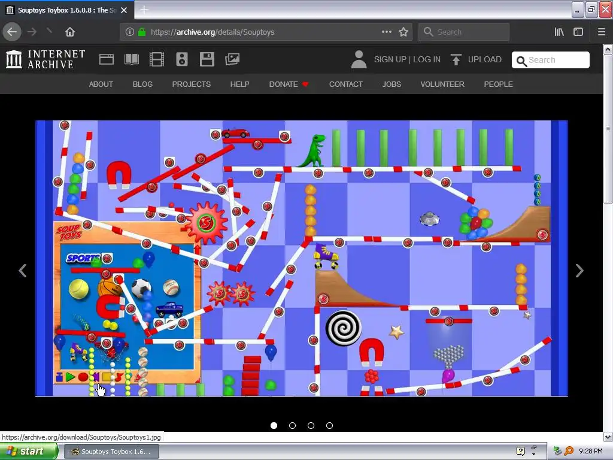Screen dimensions: 613x460
Task: Open the Video film icon
Action: (x=157, y=59)
